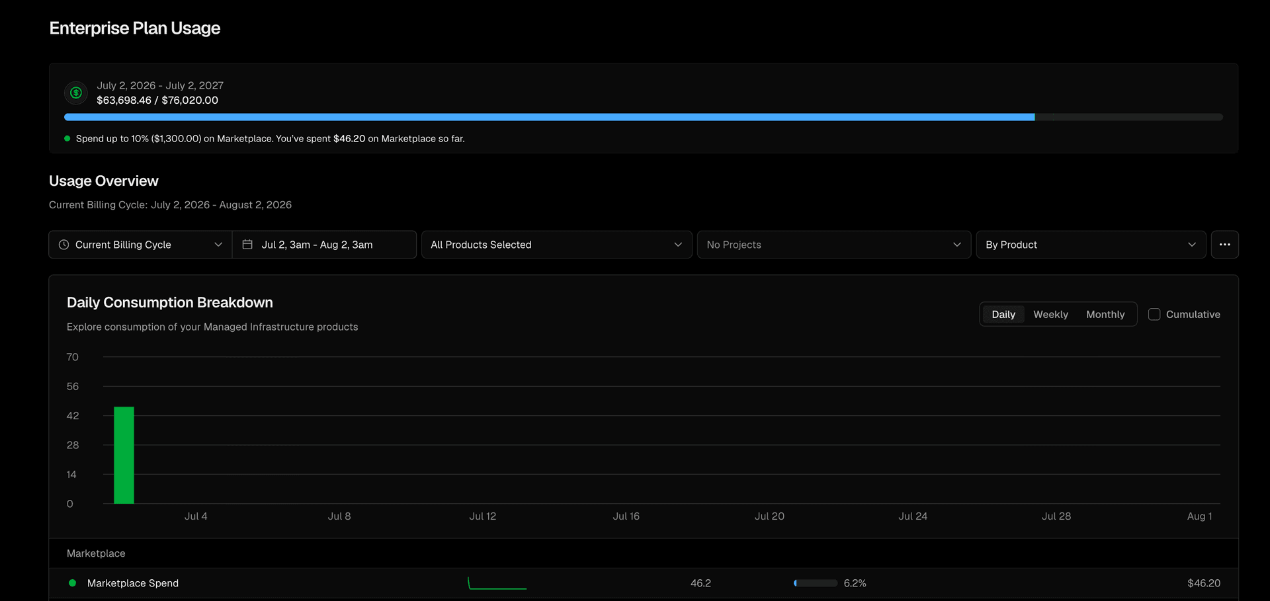Enable the Cumulative checkbox
Image resolution: width=1270 pixels, height=601 pixels.
[1154, 315]
